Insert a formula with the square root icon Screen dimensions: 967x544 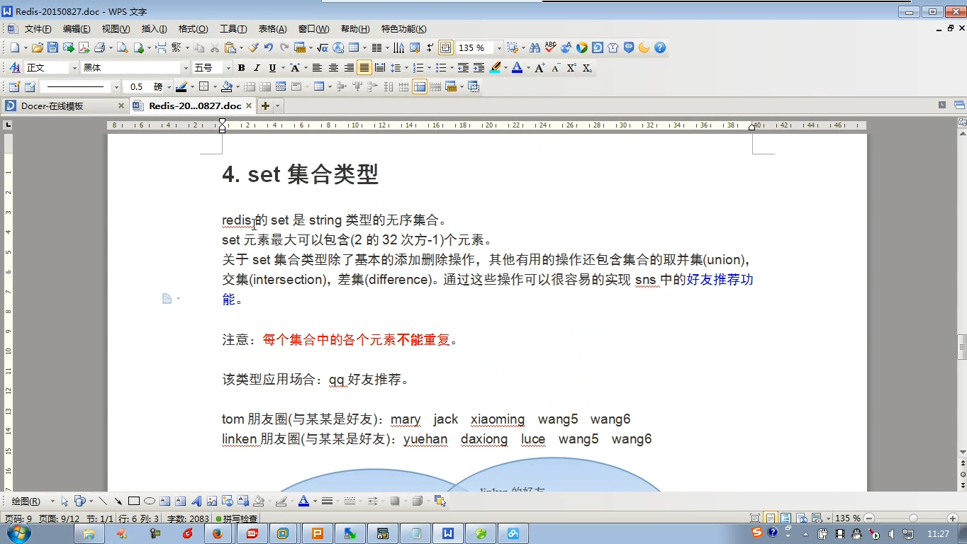[x=323, y=48]
